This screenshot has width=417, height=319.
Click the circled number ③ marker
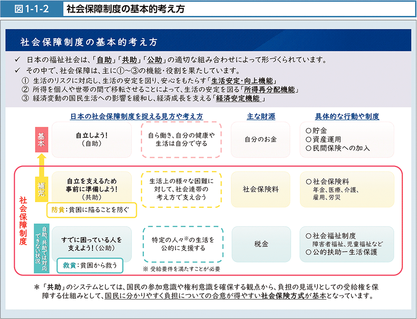[25, 98]
